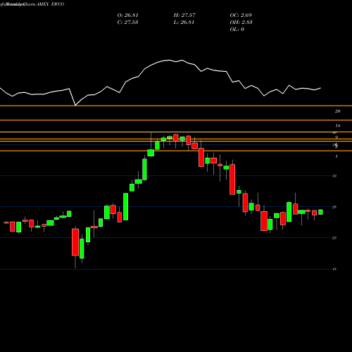Click the 28 price axis label
The width and height of the screenshot is (352, 352).
click(x=334, y=207)
